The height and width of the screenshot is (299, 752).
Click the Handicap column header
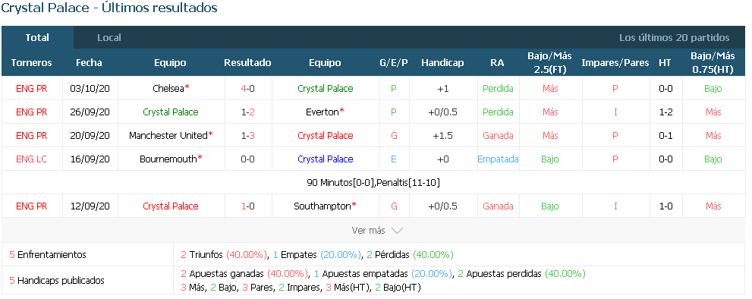[x=442, y=63]
